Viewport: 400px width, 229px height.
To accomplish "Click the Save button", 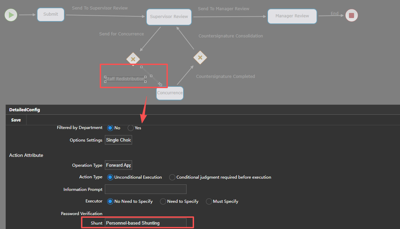I will (16, 120).
